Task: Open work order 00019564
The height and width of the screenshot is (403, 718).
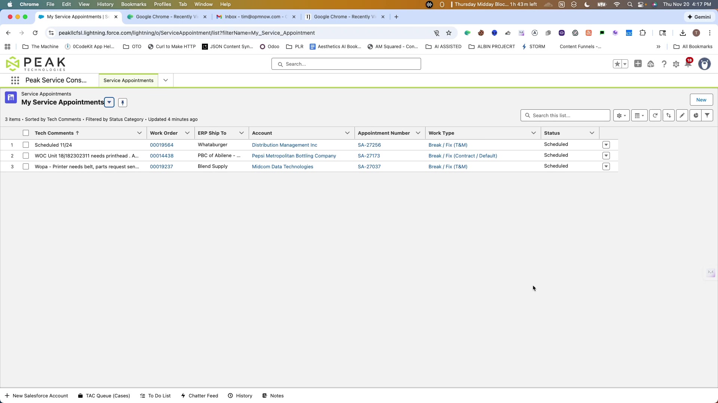Action: (x=162, y=145)
